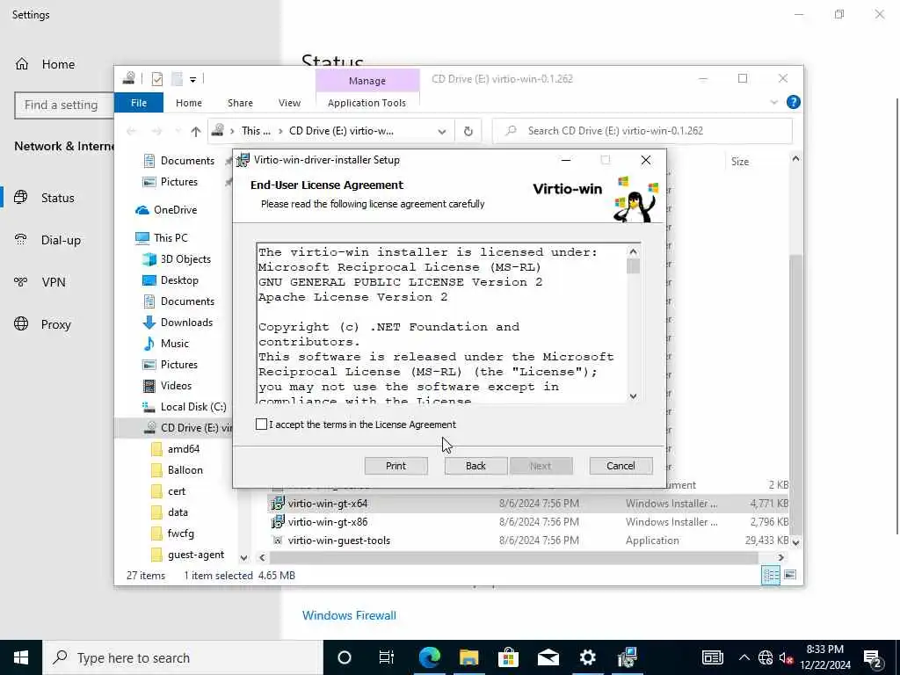This screenshot has width=900, height=675.
Task: Select the virtio-win-guest-tools application
Action: [338, 541]
